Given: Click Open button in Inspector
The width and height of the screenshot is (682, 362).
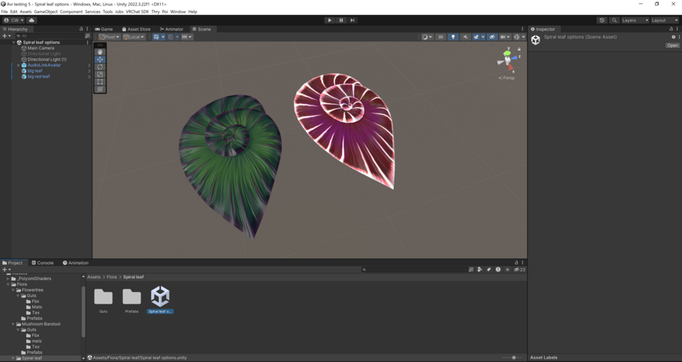Looking at the screenshot, I should coord(672,45).
